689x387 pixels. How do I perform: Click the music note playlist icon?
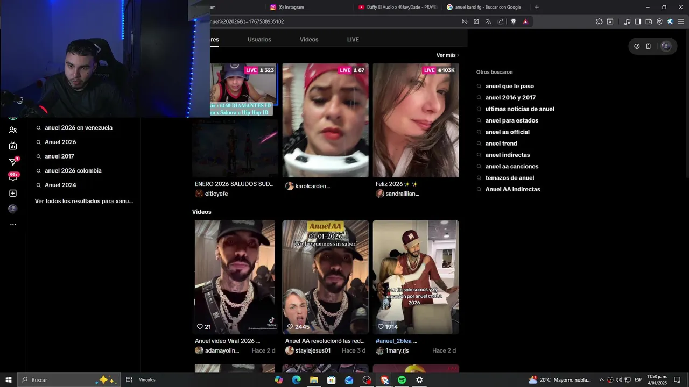coord(627,21)
